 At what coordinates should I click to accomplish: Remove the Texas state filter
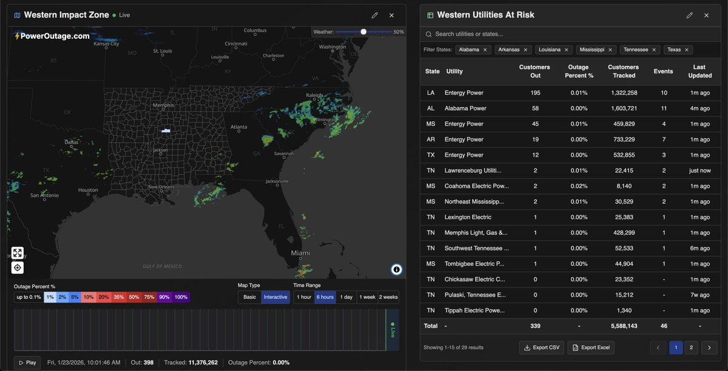pyautogui.click(x=687, y=50)
